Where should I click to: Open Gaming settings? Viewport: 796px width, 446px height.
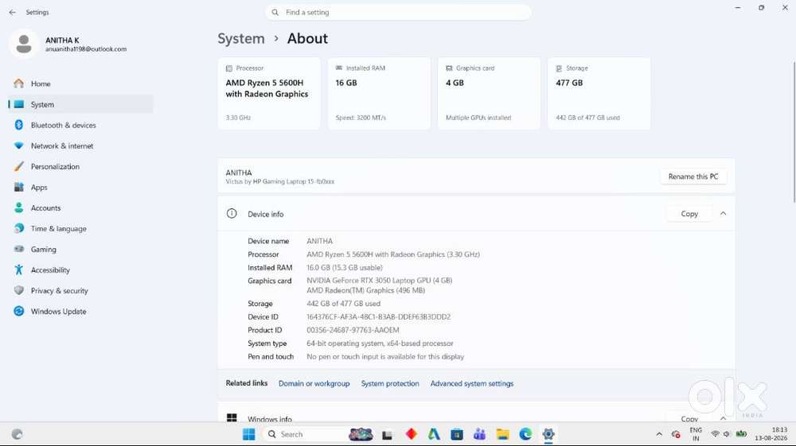click(81, 250)
